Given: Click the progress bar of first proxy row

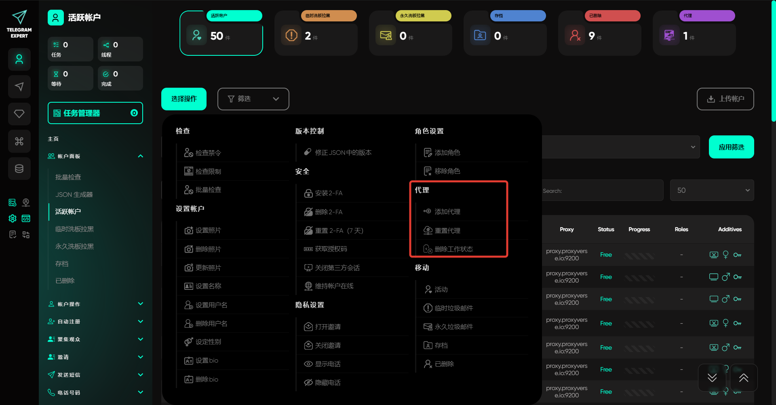Looking at the screenshot, I should [639, 255].
